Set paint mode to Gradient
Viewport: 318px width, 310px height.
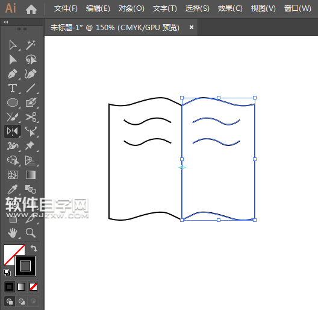point(22,287)
